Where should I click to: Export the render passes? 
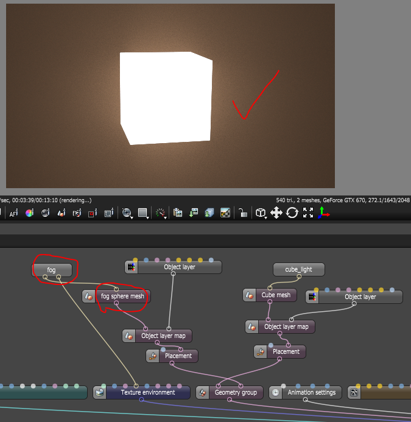[x=209, y=213]
